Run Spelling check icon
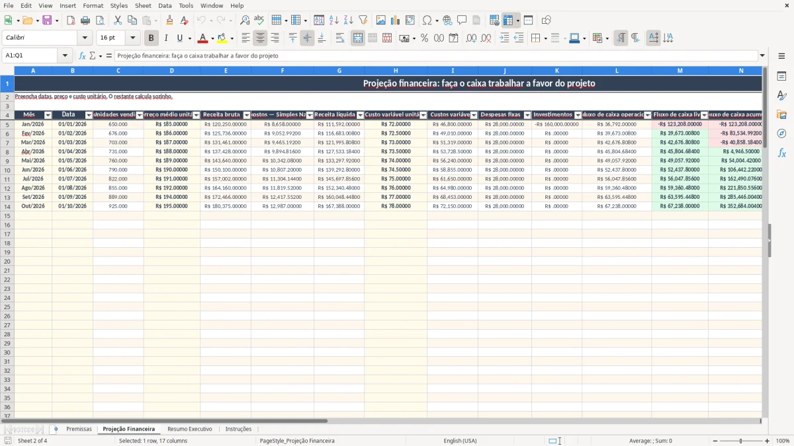This screenshot has width=794, height=446. click(259, 20)
